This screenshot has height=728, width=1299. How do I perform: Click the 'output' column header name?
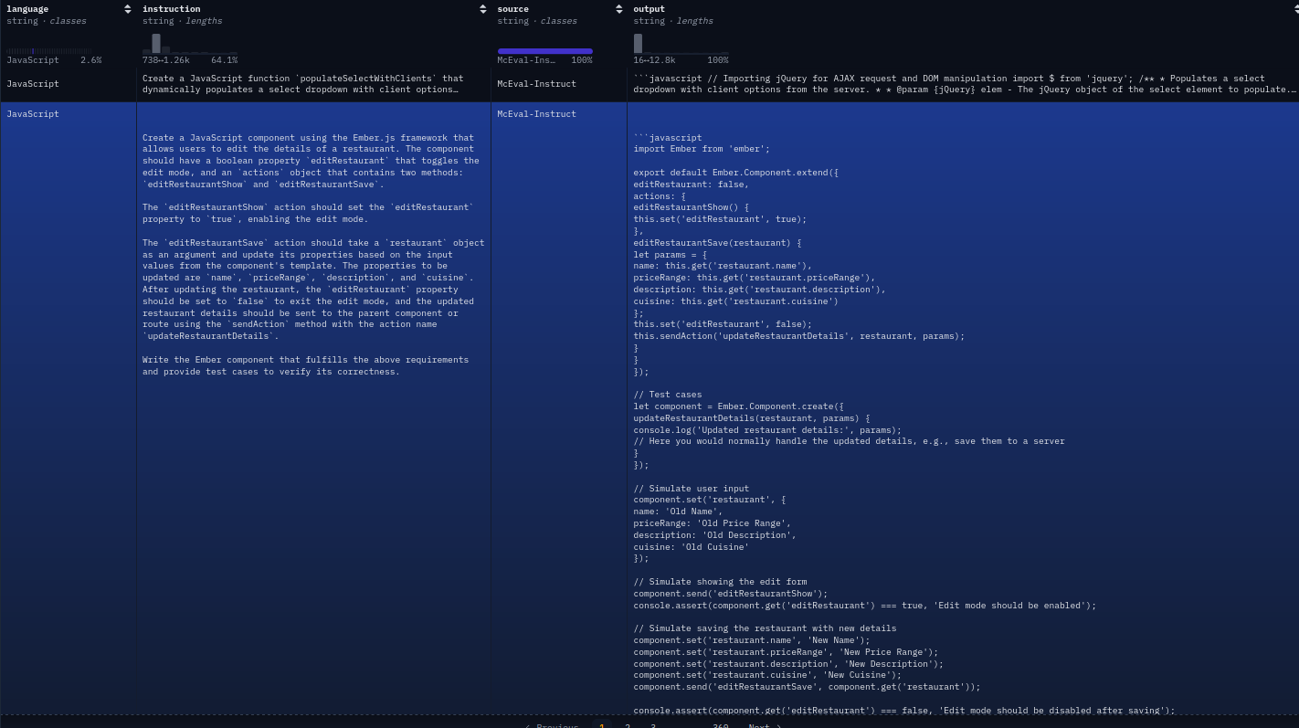[x=649, y=9]
